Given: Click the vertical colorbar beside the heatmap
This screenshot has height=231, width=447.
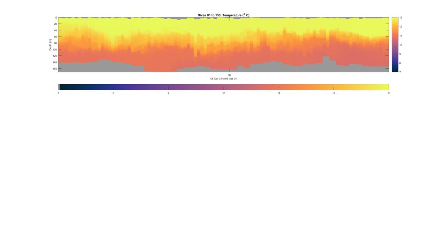Looking at the screenshot, I should pyautogui.click(x=395, y=45).
